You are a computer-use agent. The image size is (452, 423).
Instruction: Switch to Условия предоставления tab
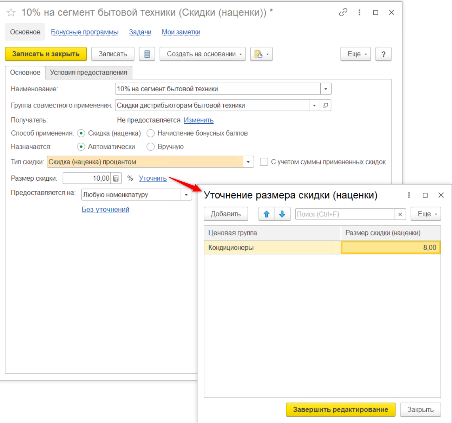point(89,73)
